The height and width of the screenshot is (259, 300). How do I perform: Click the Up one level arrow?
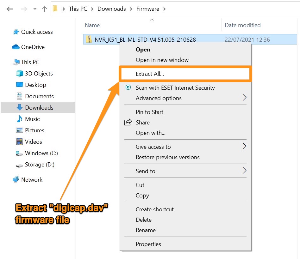(x=44, y=9)
